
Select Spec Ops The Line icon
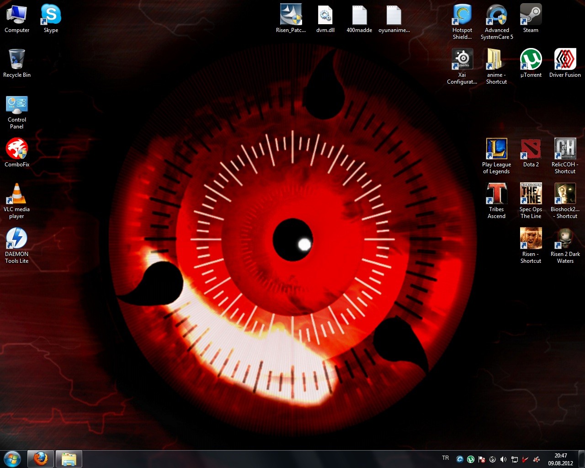(531, 201)
